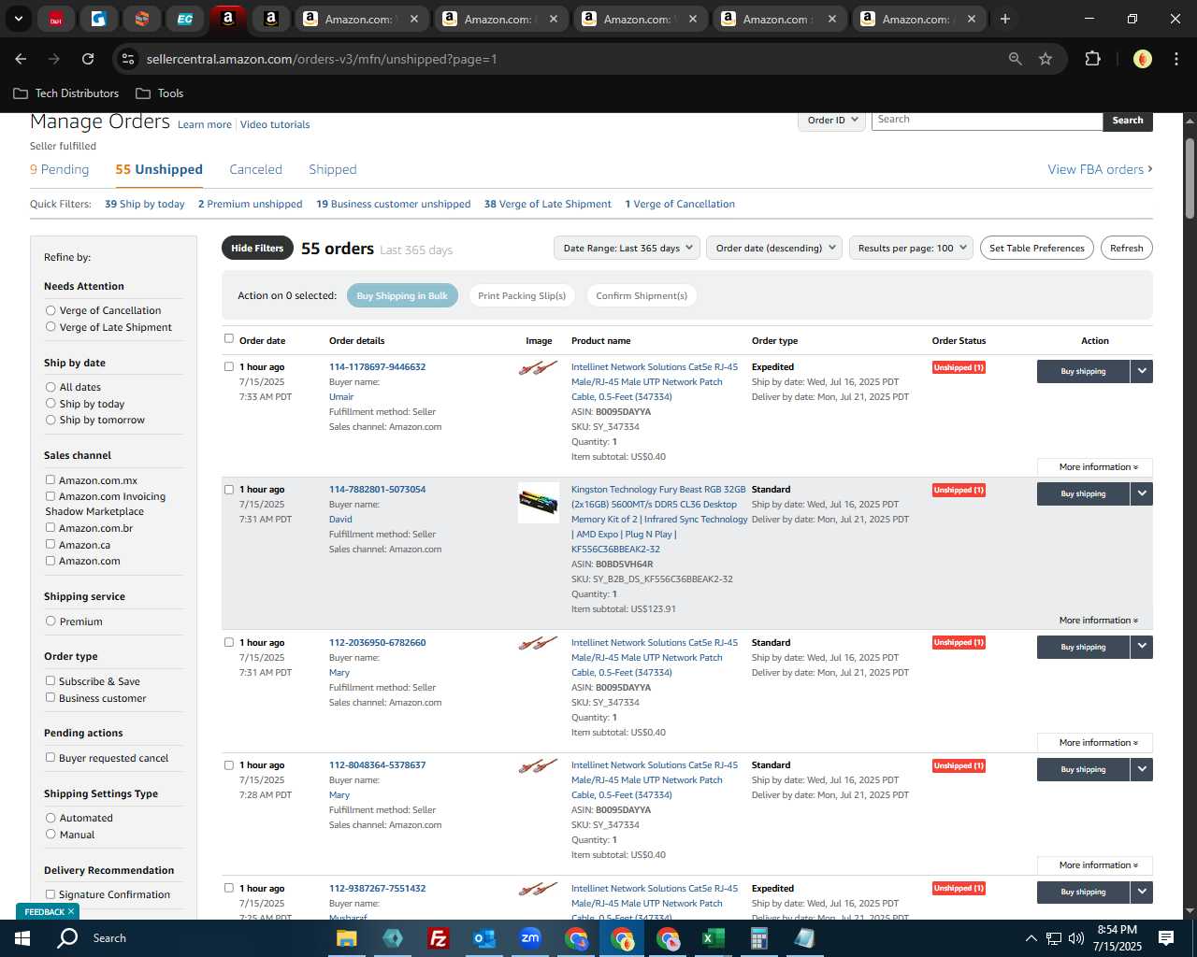
Task: Open the tab search chevron at far left
Action: (x=18, y=19)
